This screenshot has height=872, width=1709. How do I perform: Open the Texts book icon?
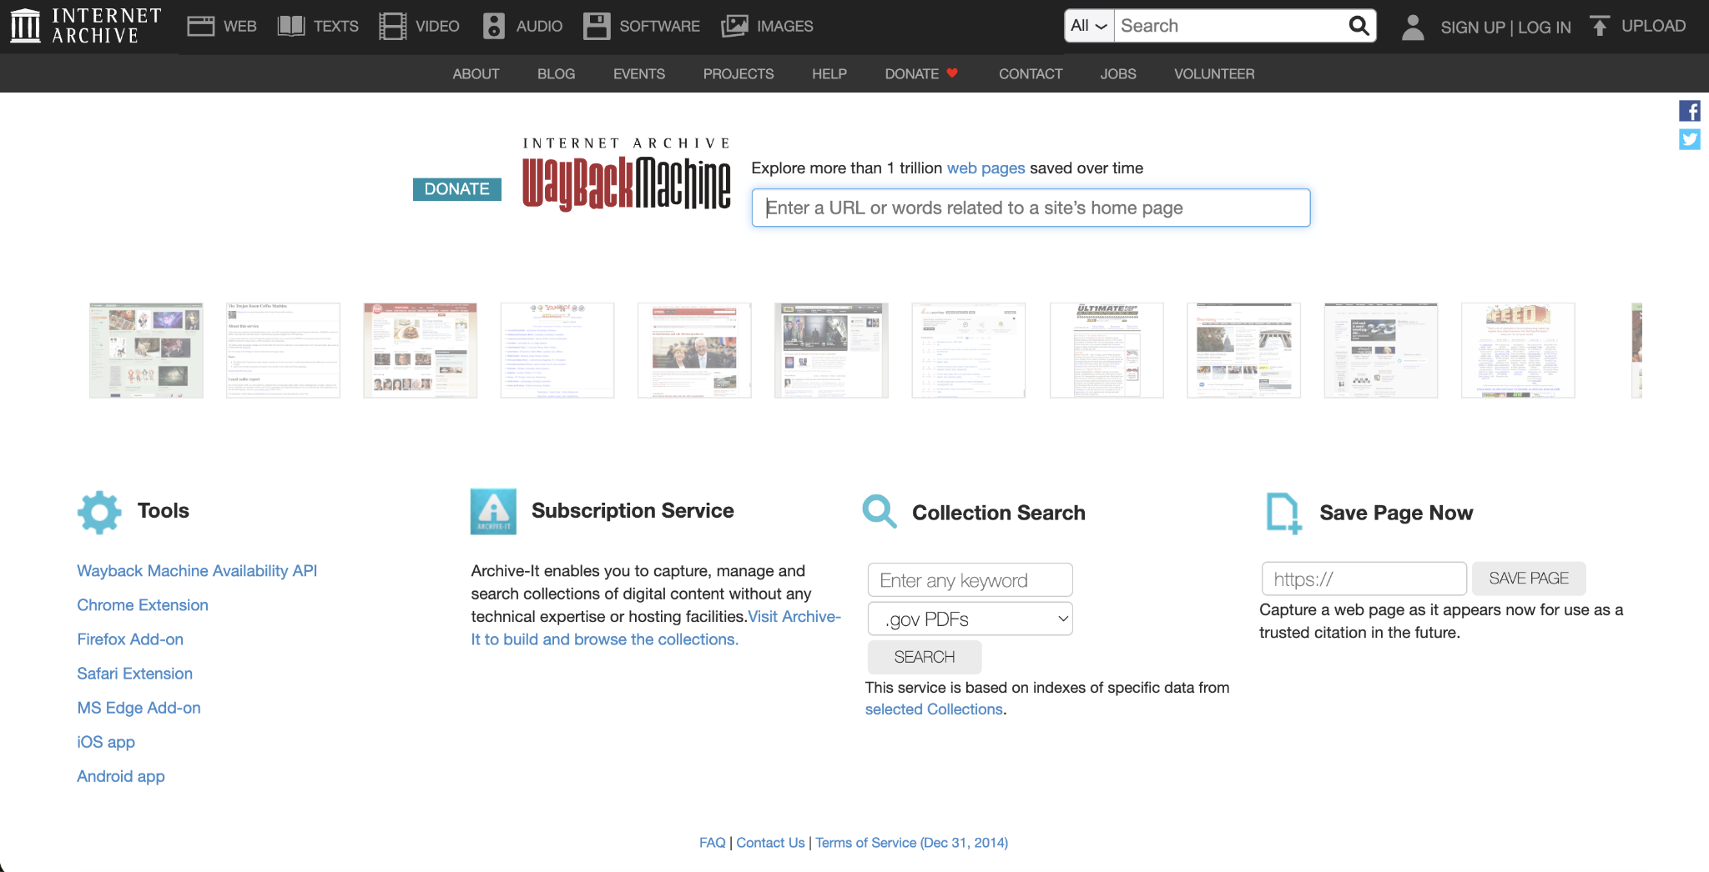[x=291, y=26]
